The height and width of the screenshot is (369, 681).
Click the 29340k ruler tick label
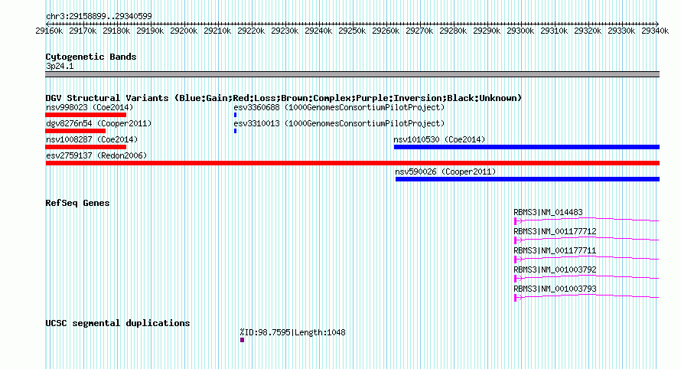pyautogui.click(x=655, y=31)
